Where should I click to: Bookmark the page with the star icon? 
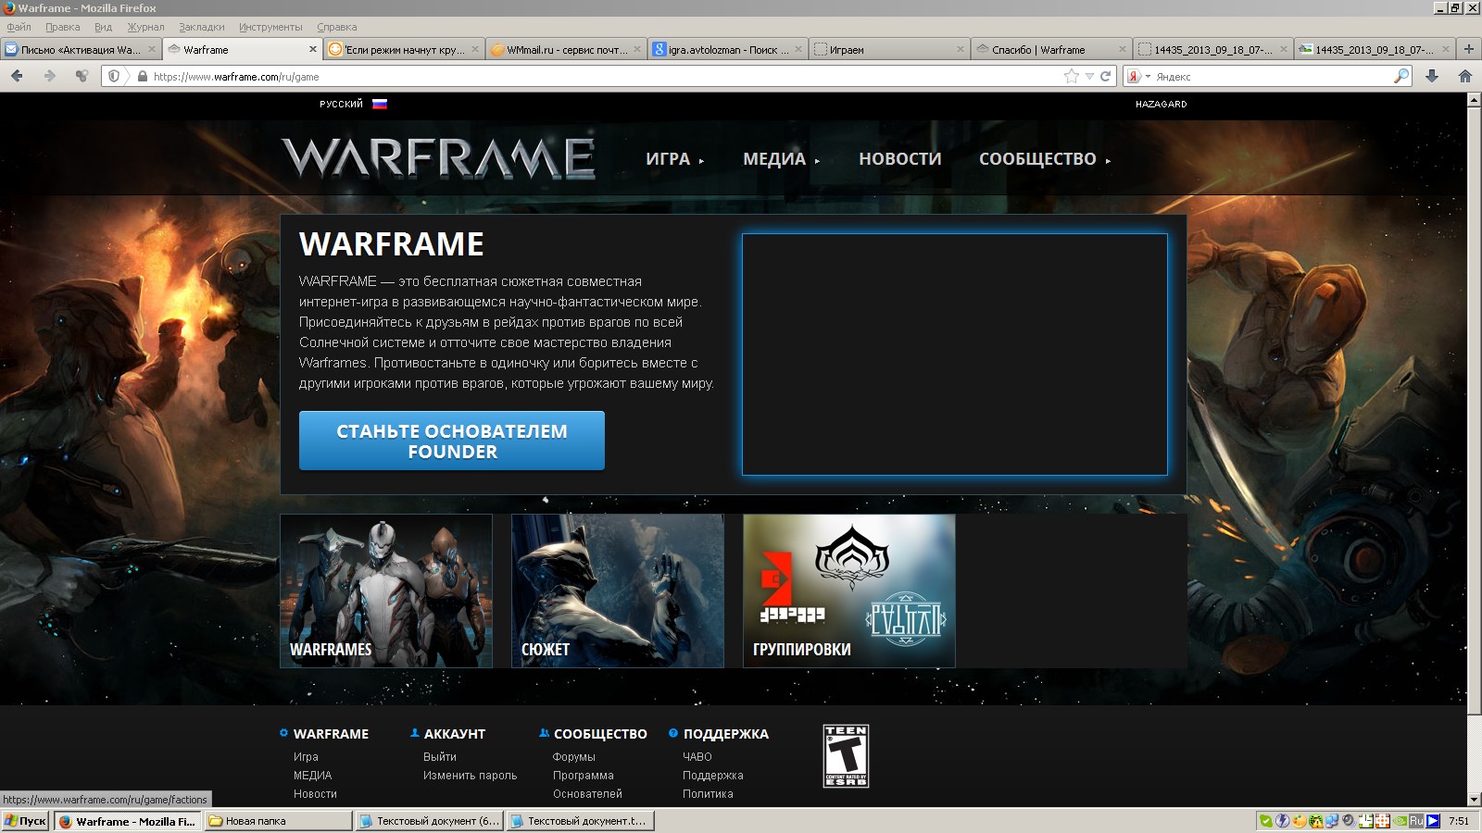(1072, 76)
